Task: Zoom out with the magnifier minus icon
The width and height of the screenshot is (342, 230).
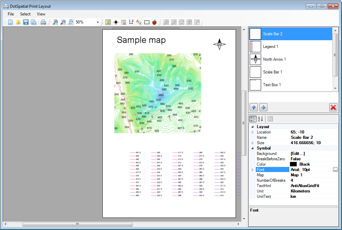Action: pos(63,22)
